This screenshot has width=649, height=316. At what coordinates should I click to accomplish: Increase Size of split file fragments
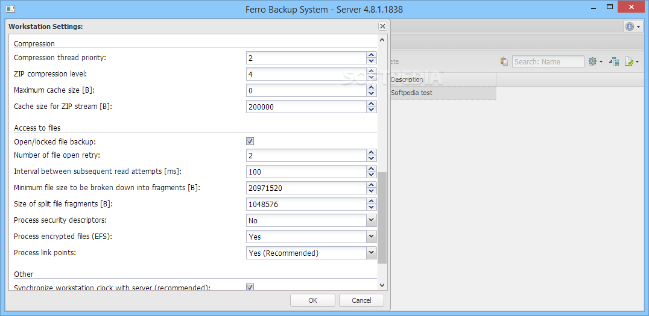pos(372,201)
